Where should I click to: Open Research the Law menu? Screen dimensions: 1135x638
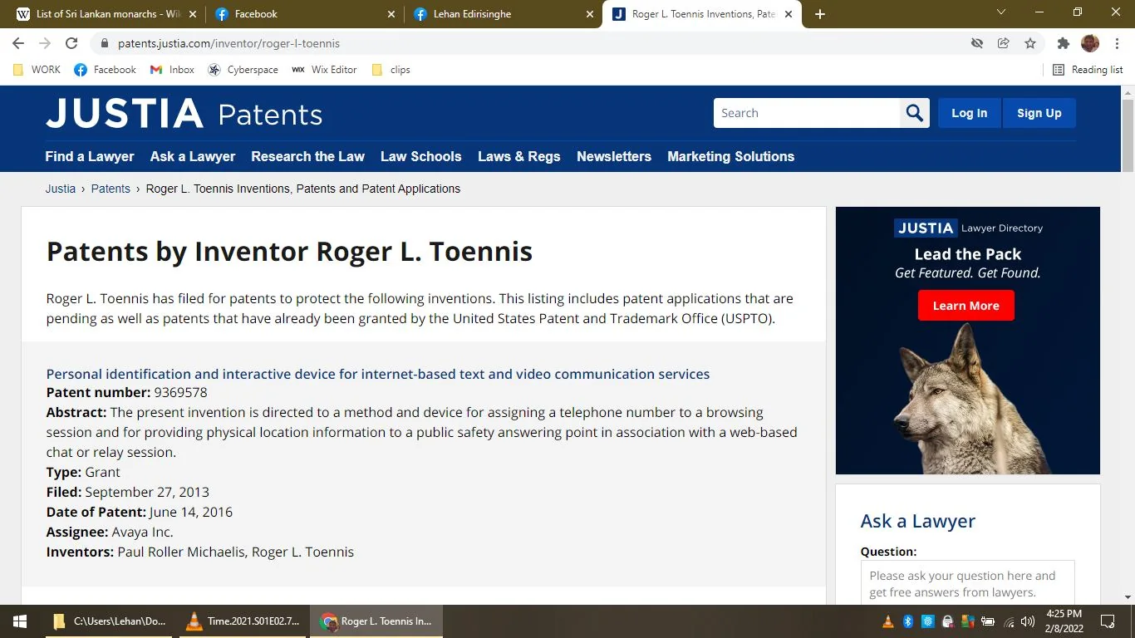(307, 156)
